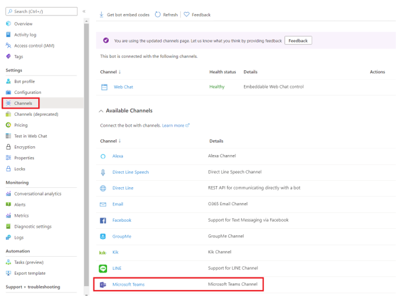Click the sidebar scrollbar up arrow
This screenshot has height=302, width=397.
click(x=86, y=21)
